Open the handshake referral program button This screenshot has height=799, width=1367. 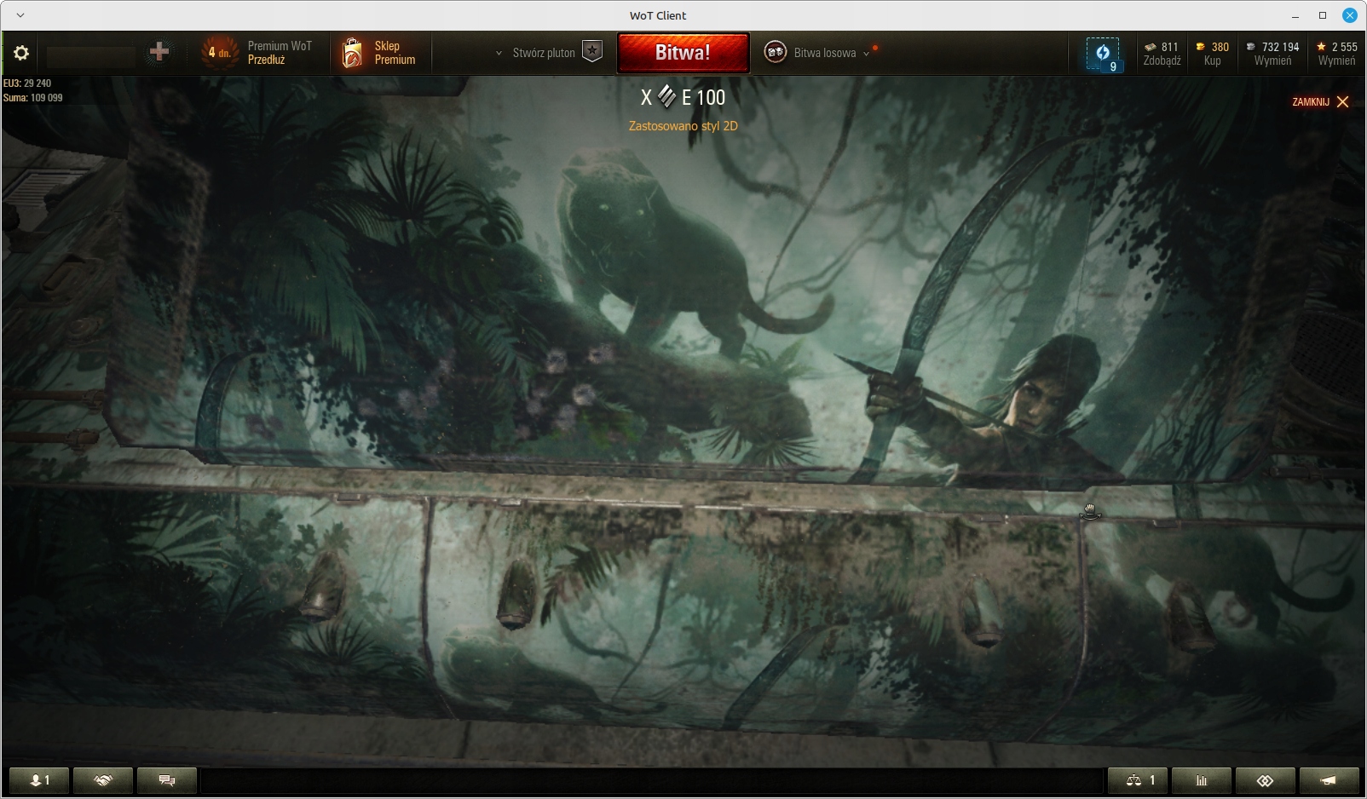[x=103, y=780]
